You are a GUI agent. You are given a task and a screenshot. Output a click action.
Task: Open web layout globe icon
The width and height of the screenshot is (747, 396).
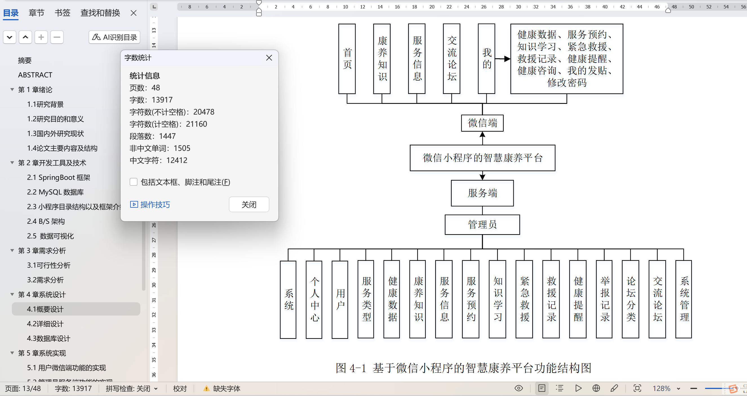596,388
